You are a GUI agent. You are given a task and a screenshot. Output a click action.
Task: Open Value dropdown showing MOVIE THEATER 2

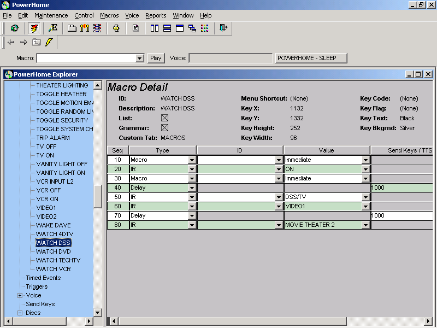[365, 225]
